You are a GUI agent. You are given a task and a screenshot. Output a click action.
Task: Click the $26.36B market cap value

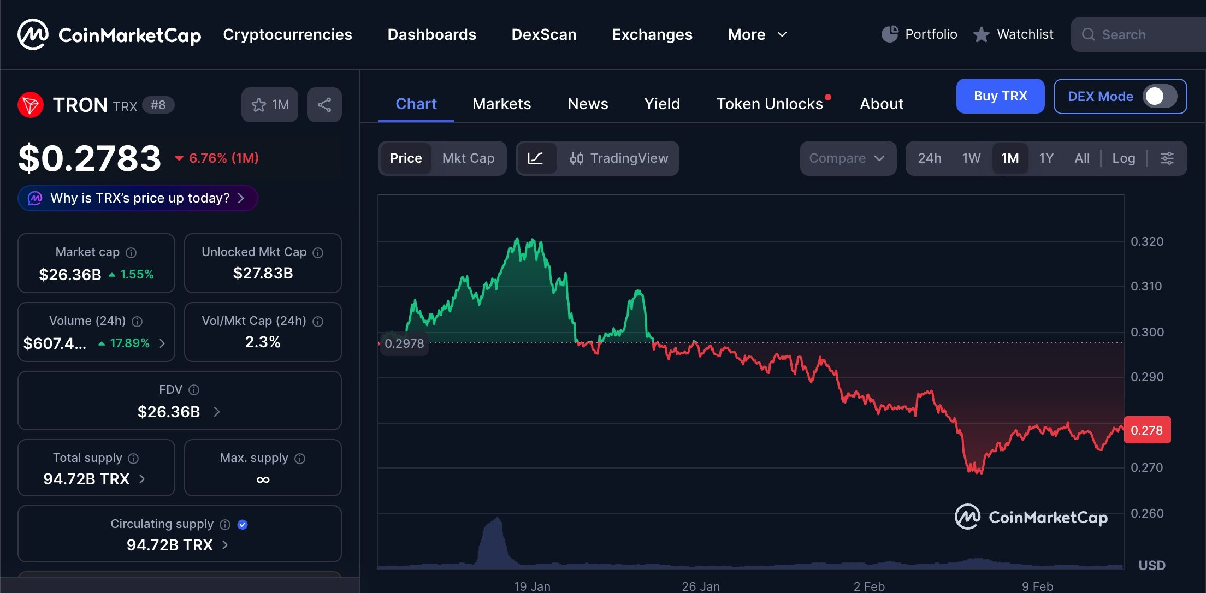70,274
